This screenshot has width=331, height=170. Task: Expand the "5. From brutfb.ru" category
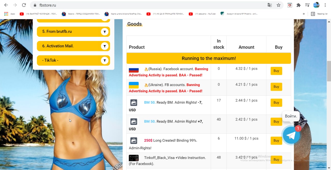pos(73,32)
